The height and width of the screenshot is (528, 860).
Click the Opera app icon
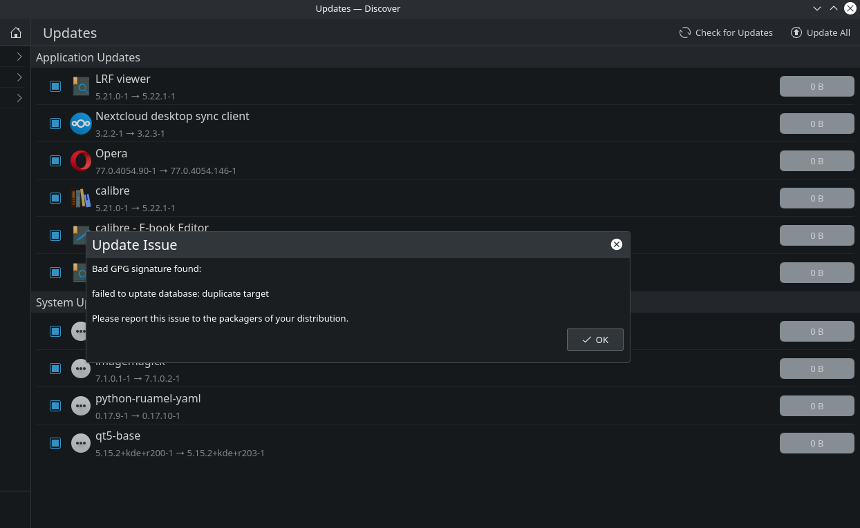pyautogui.click(x=81, y=160)
